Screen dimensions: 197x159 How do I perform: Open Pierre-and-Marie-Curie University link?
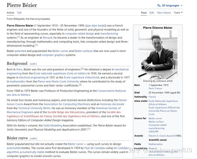59,81
